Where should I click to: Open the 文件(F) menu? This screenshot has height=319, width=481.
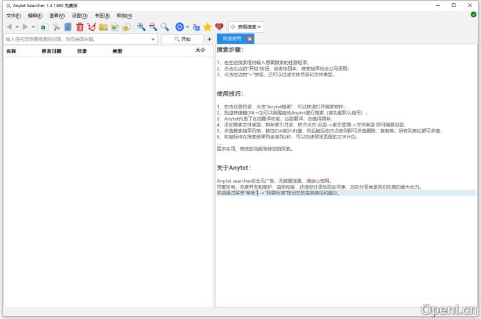(13, 15)
